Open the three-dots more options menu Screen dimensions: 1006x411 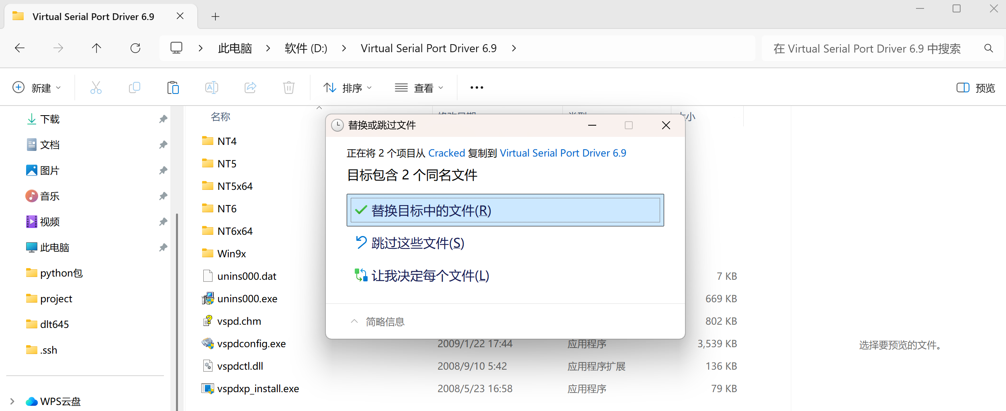point(477,87)
